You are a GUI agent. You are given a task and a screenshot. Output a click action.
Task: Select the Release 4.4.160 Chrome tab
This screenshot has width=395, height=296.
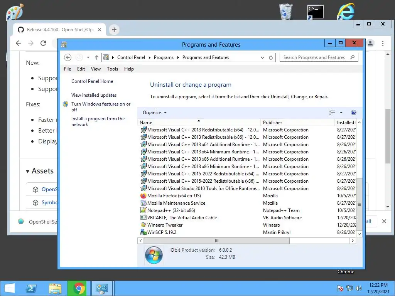59,30
